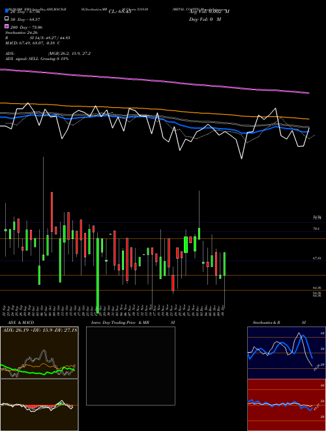Click the orange moving average line
326x431 pixels.
[x=154, y=109]
